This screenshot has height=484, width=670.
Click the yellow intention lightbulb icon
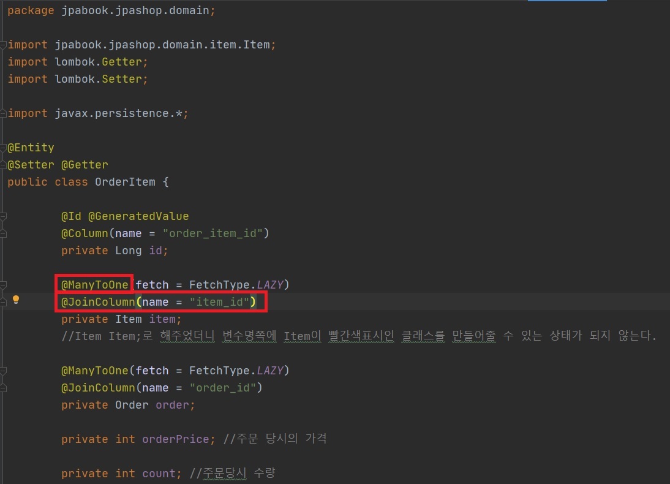pos(16,300)
